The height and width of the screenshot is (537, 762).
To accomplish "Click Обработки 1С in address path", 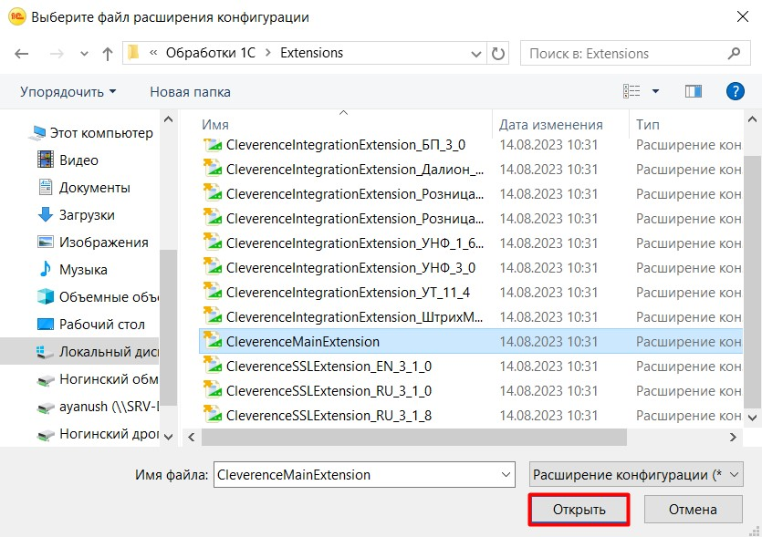I will pyautogui.click(x=211, y=53).
